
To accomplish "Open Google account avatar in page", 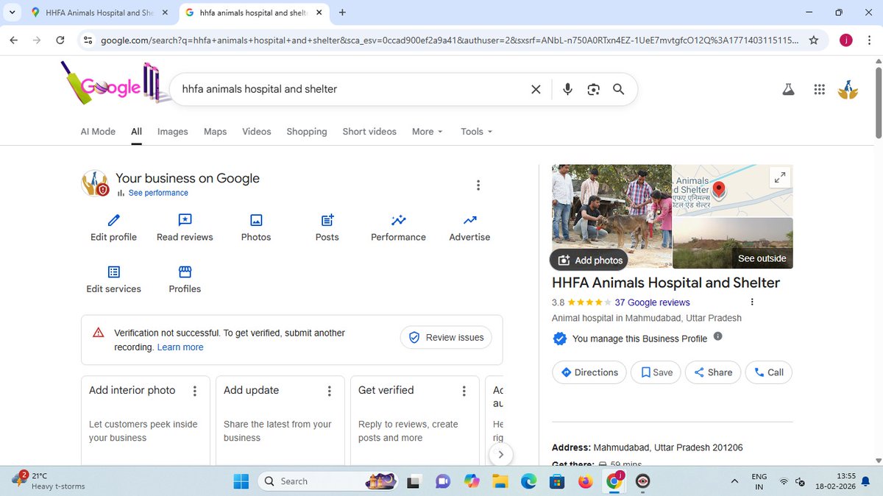I will coord(848,90).
